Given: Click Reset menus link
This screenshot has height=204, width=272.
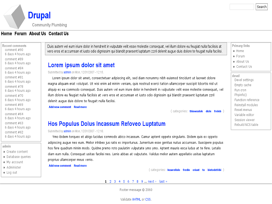Looking at the screenshot, I should click(x=243, y=110).
